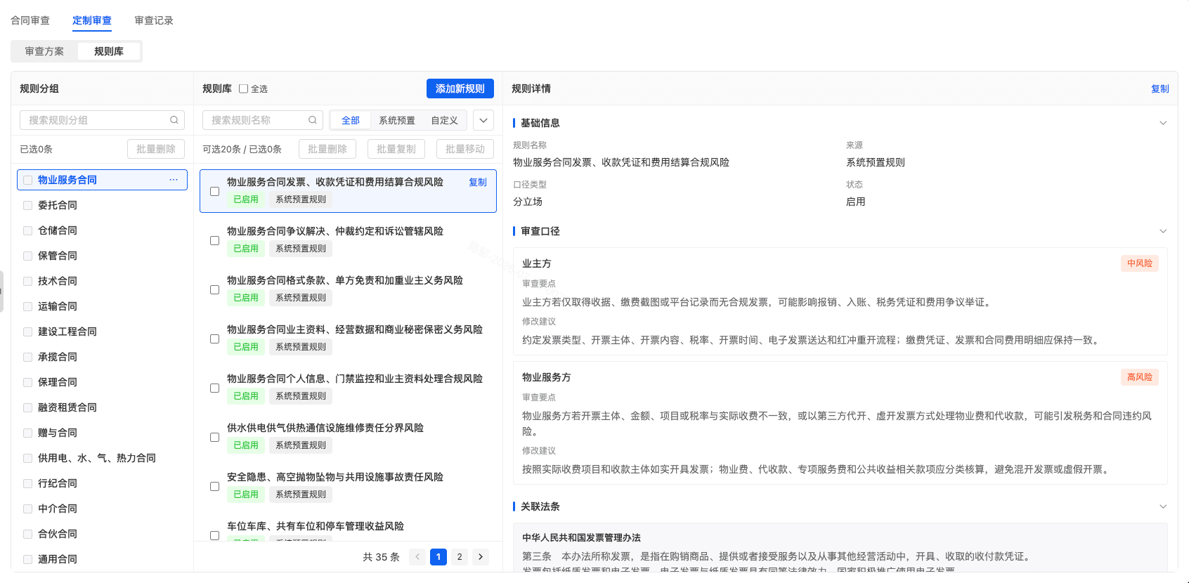Viewport: 1189px width, 583px height.
Task: Select the 赠与合同 group
Action: tap(102, 433)
